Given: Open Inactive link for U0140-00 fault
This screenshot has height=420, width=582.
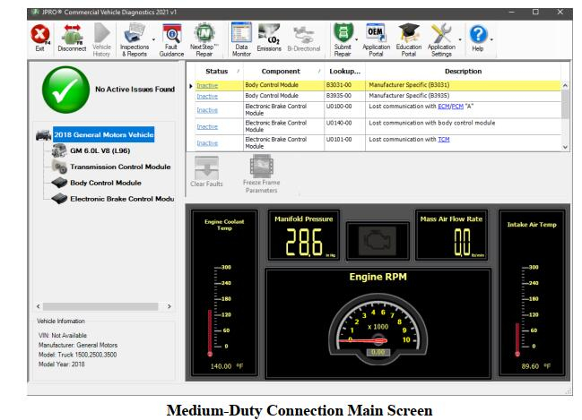Looking at the screenshot, I should 207,127.
